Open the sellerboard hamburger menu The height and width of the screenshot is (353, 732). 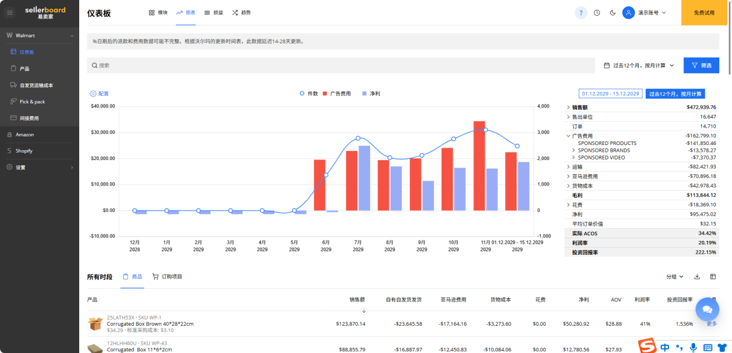(9, 12)
